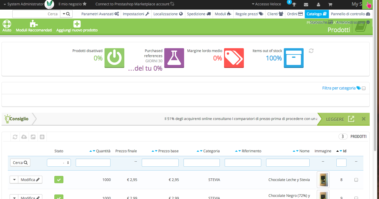Enable Filtra per categoria checkbox
This screenshot has width=379, height=199.
pyautogui.click(x=364, y=88)
